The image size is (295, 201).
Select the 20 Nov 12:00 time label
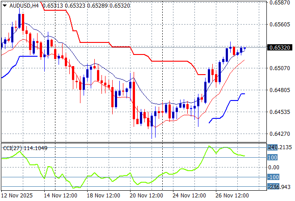tap(146, 196)
